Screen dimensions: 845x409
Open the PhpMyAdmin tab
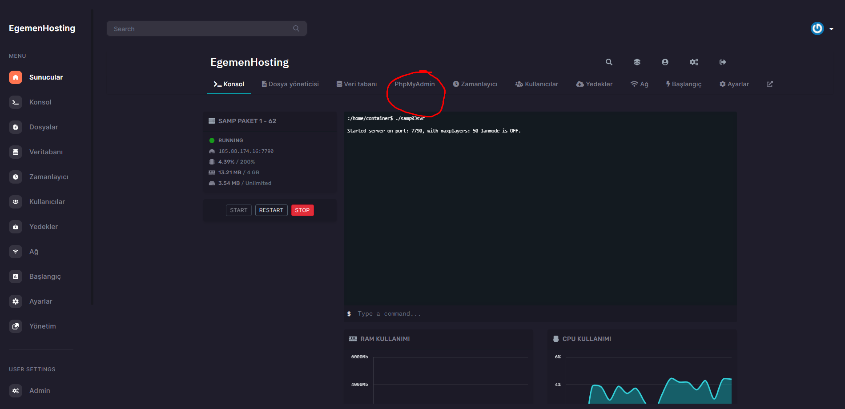(x=414, y=84)
